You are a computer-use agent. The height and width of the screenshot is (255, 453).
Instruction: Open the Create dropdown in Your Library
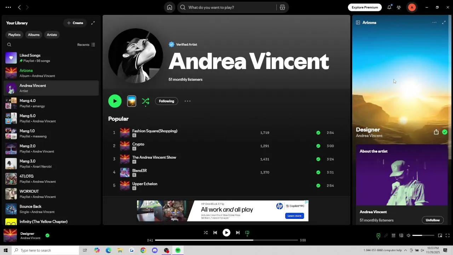pos(75,23)
